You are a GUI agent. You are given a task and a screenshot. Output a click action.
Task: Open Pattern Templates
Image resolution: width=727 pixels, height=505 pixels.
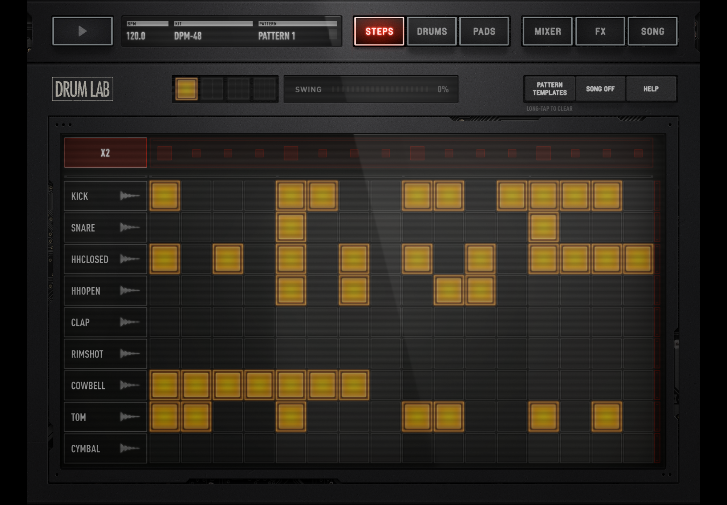[x=550, y=89]
